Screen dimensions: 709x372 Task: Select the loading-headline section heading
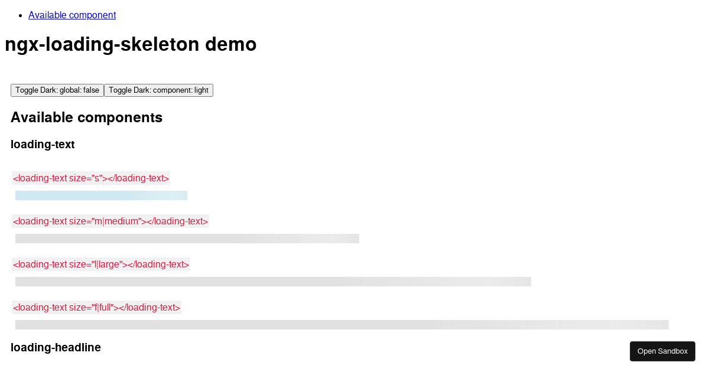coord(56,347)
